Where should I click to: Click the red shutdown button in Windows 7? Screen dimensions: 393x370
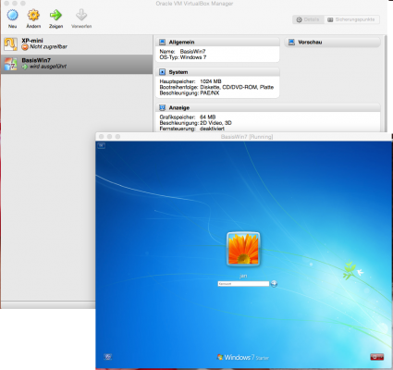pyautogui.click(x=377, y=357)
